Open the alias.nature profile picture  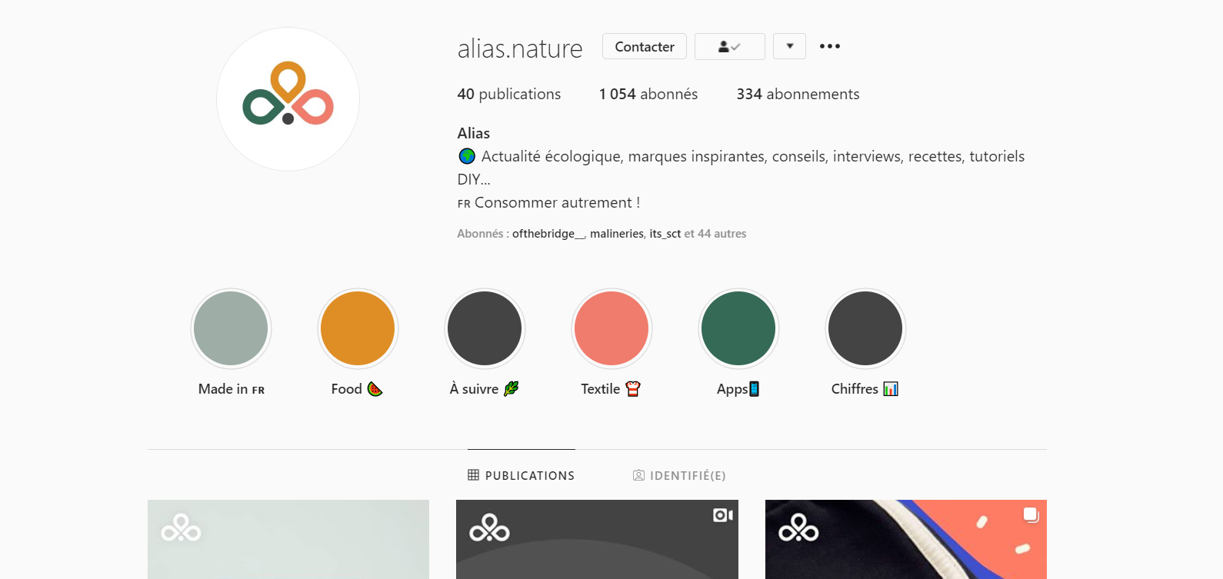click(288, 99)
